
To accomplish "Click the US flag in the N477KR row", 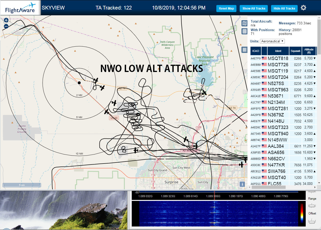I will point(264,165).
